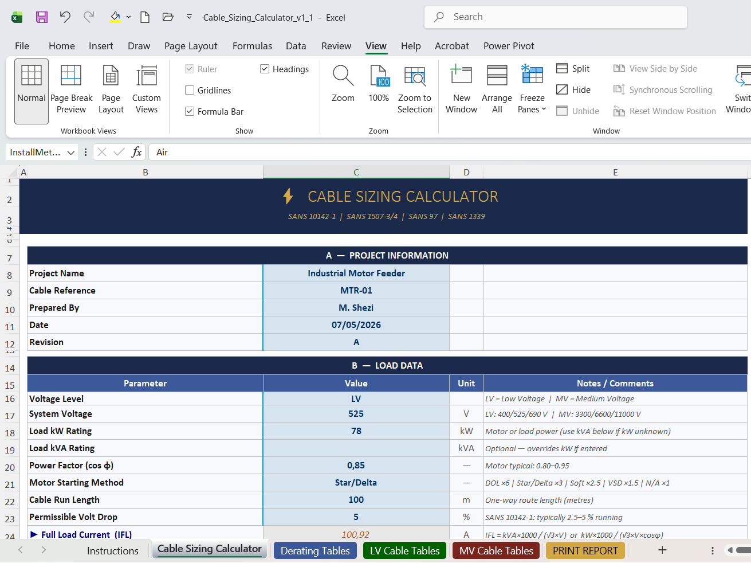The width and height of the screenshot is (751, 563).
Task: Enable the Gridlines checkbox
Action: pos(190,90)
